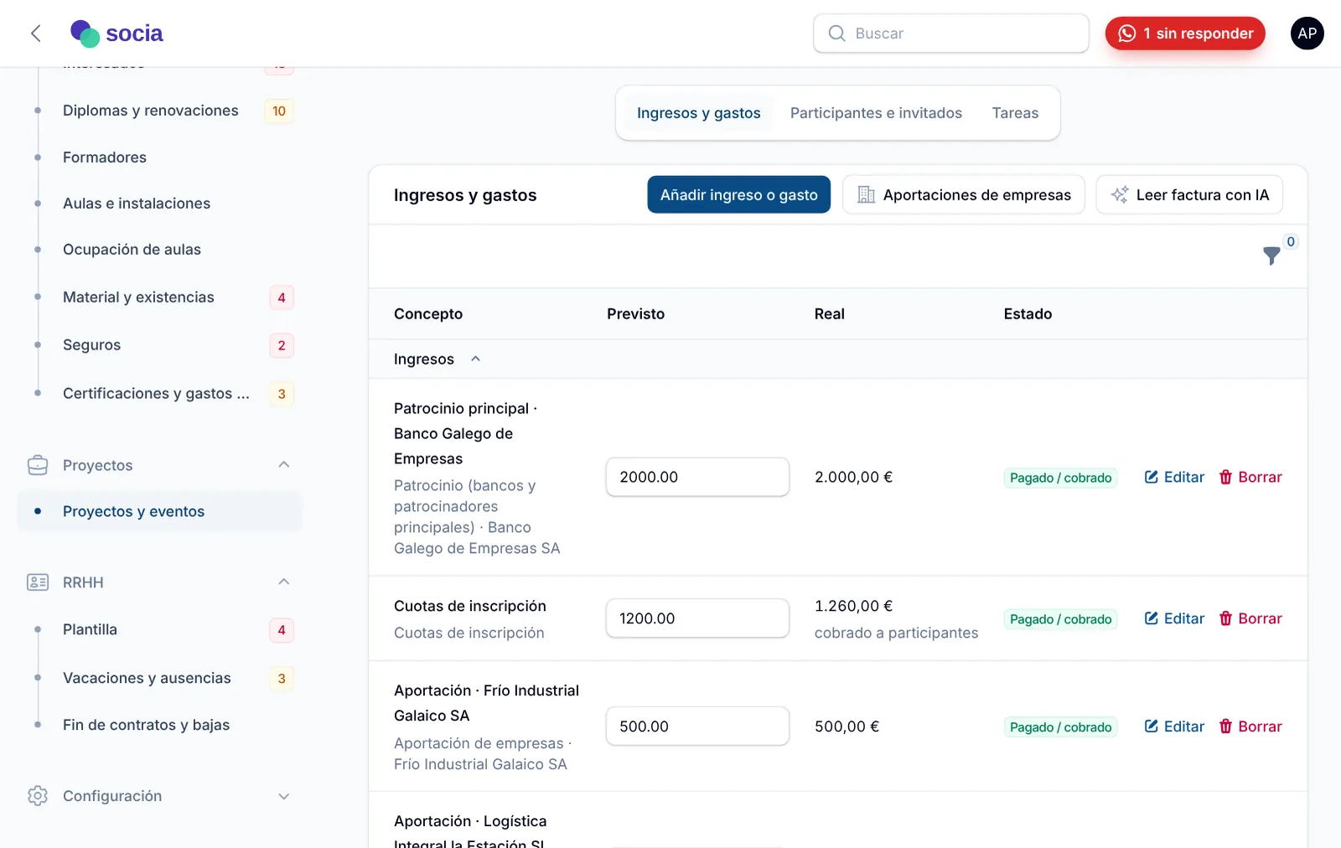Open Aportaciones de empresas
The width and height of the screenshot is (1341, 848).
pos(964,195)
